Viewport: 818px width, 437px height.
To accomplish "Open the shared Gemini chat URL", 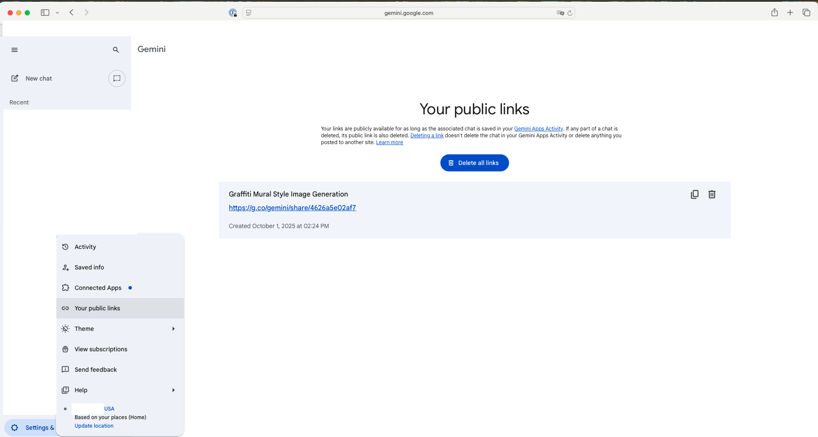I will point(292,208).
